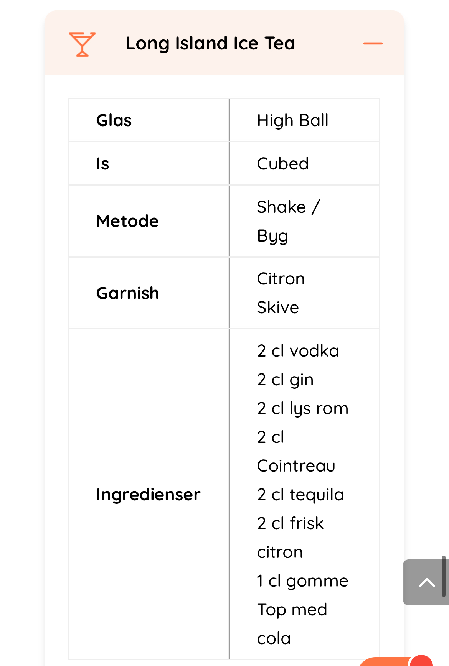Click the scrollbar thumb on the right edge
Screen dimensions: 449x666
[443, 576]
